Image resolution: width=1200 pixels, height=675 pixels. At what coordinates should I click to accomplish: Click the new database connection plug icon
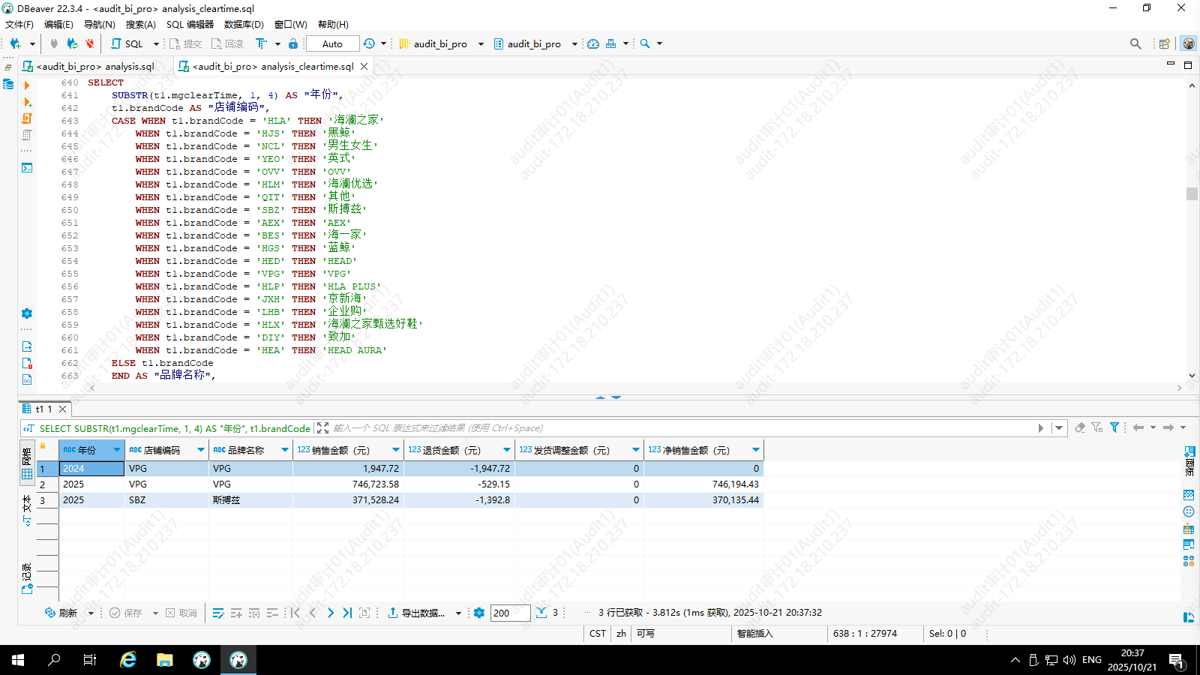pos(15,43)
